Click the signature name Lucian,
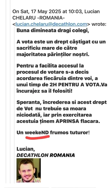The width and height of the screenshot is (111, 188). tap(26, 149)
